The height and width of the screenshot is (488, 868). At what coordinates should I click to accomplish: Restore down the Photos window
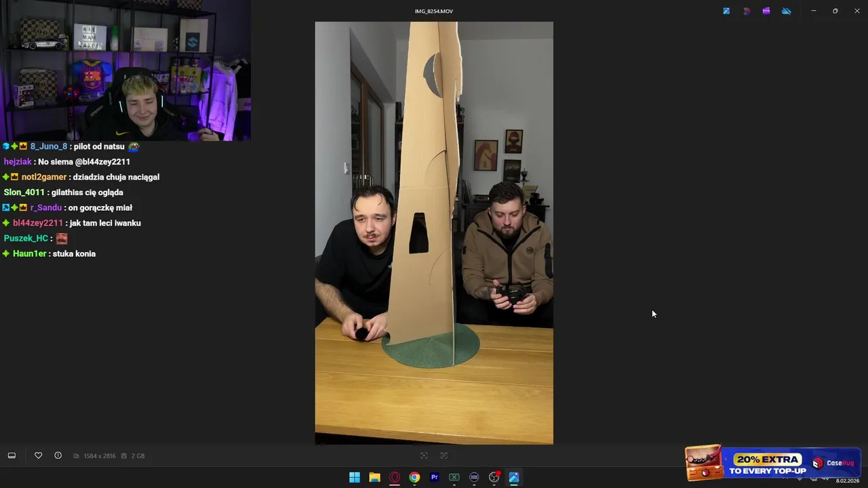(x=835, y=11)
